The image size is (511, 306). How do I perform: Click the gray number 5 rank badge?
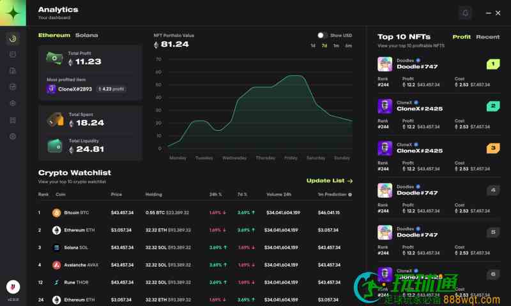coord(493,232)
